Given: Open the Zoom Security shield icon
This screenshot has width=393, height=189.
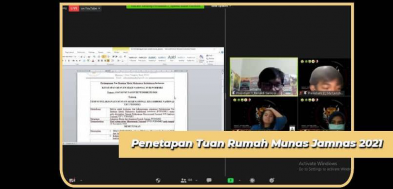Looking at the screenshot, I should tap(158, 180).
